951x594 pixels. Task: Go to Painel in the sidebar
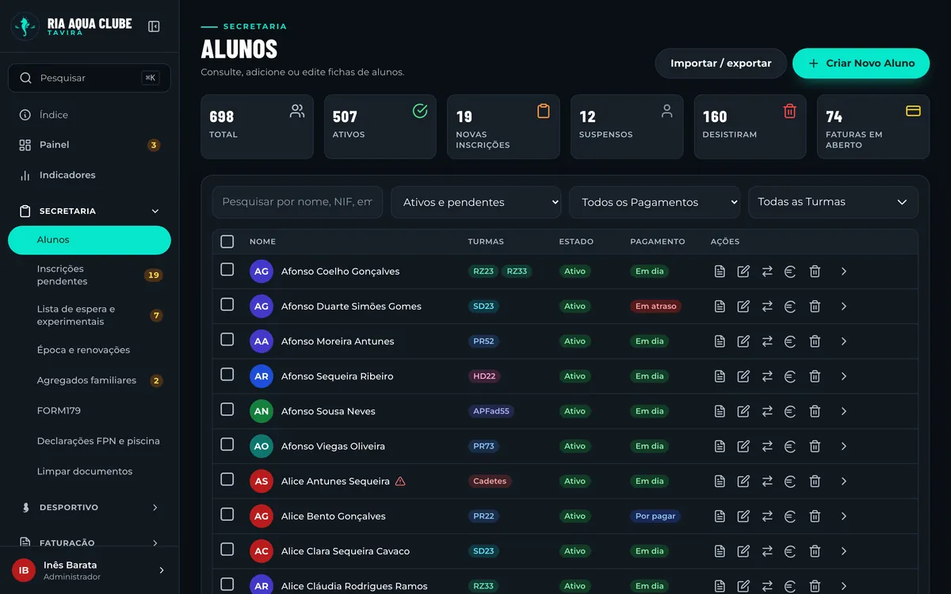(x=89, y=145)
